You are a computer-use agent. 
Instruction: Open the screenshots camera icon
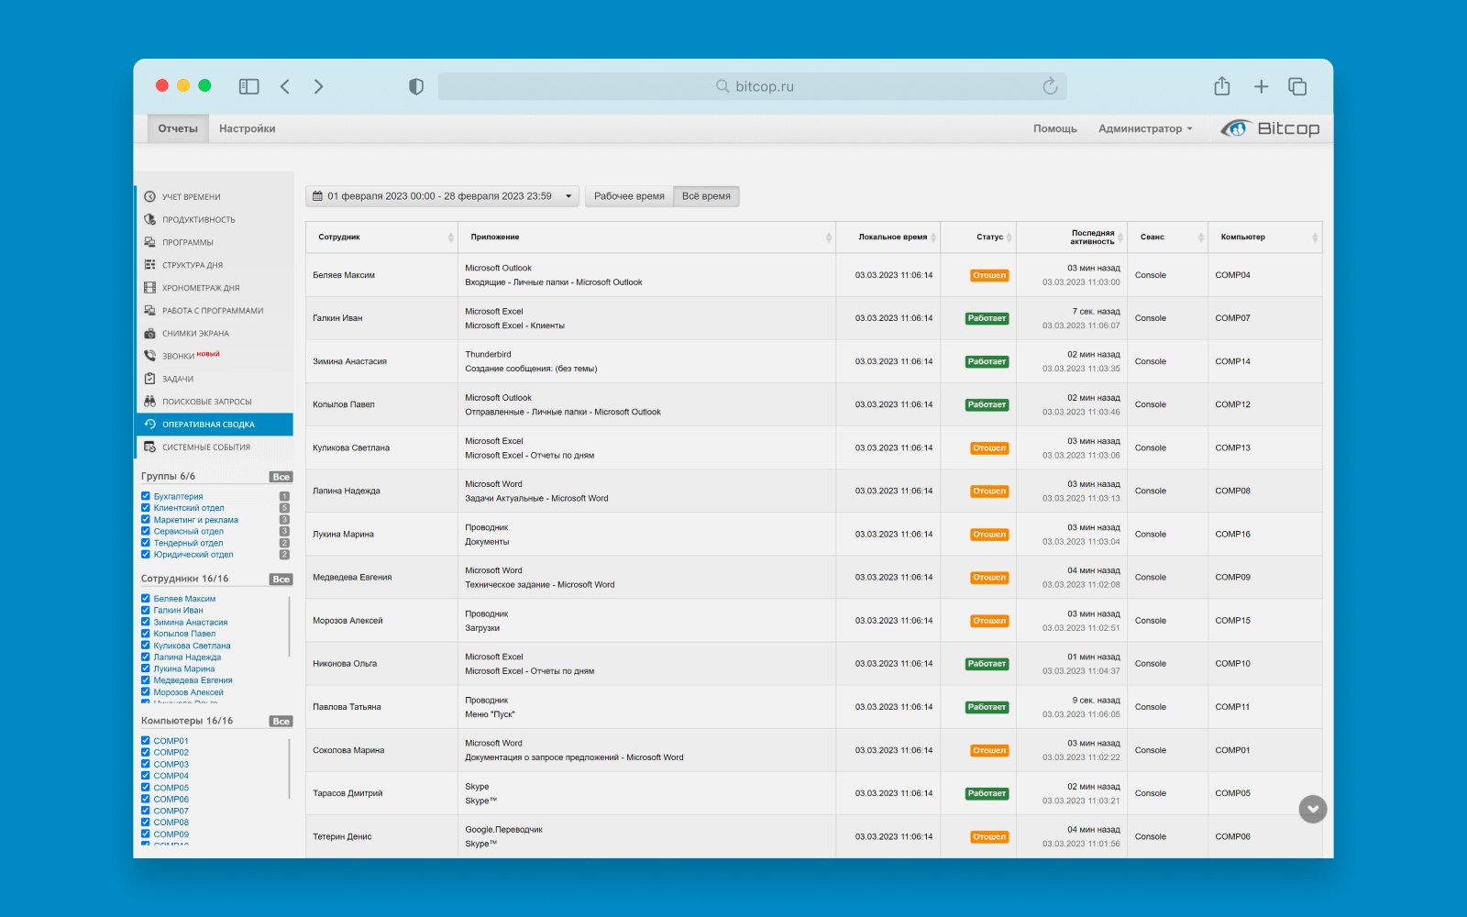[149, 334]
